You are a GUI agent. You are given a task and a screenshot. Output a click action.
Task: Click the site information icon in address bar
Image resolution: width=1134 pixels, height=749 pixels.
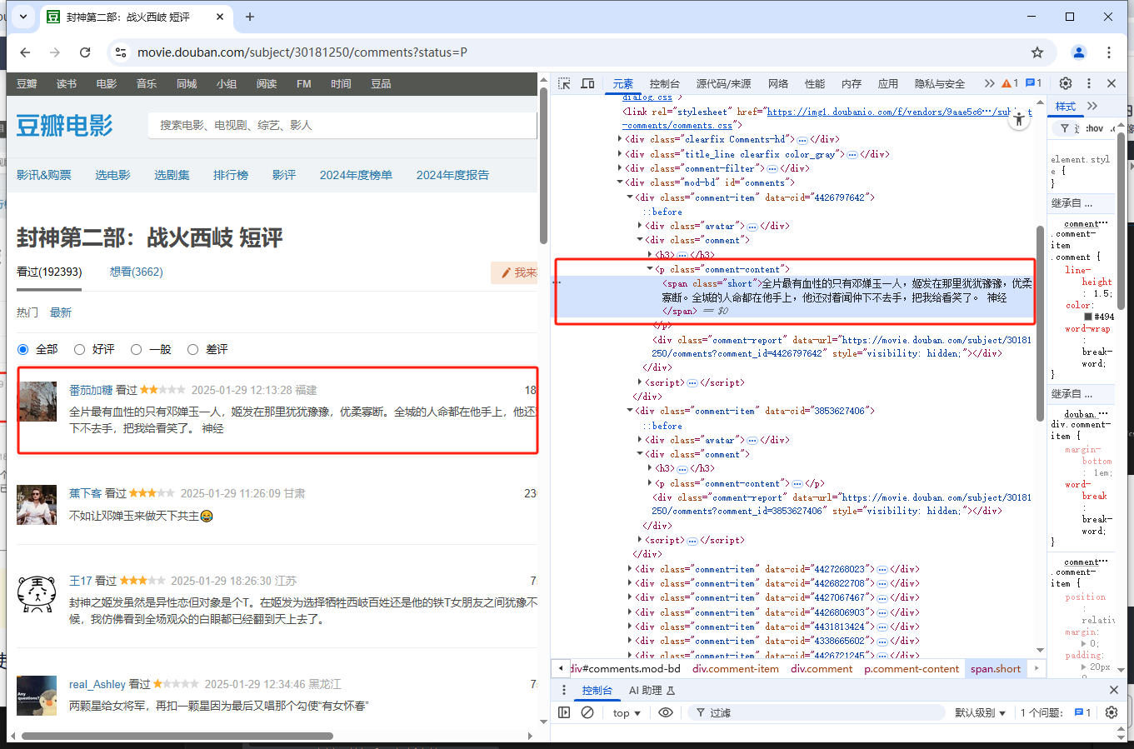tap(121, 52)
